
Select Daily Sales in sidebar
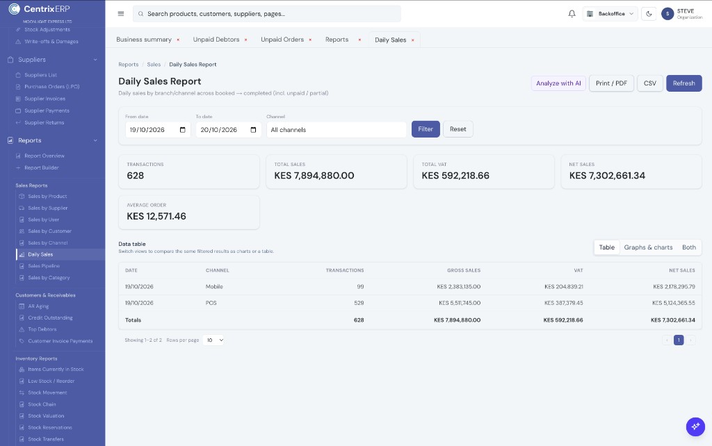click(60, 254)
